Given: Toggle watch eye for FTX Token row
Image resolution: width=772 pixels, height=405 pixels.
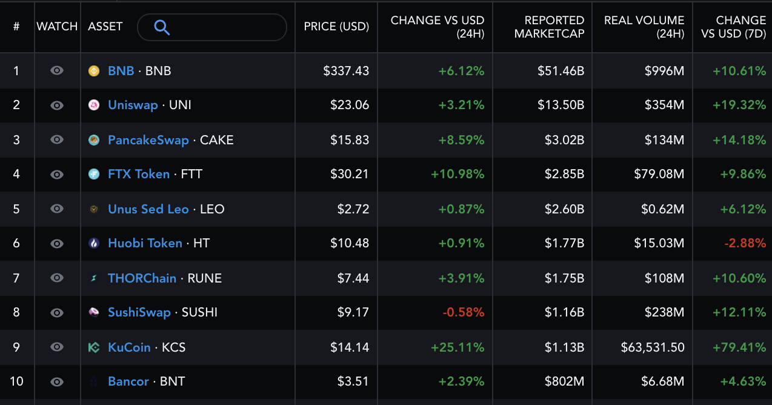Looking at the screenshot, I should (57, 175).
